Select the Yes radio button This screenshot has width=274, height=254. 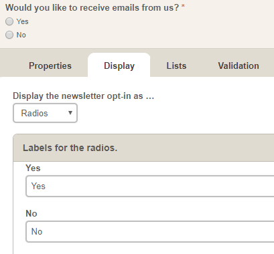point(9,21)
